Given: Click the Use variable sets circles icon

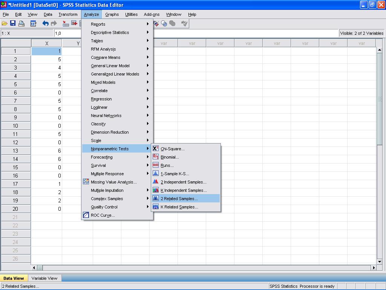Looking at the screenshot, I should tap(164, 23).
